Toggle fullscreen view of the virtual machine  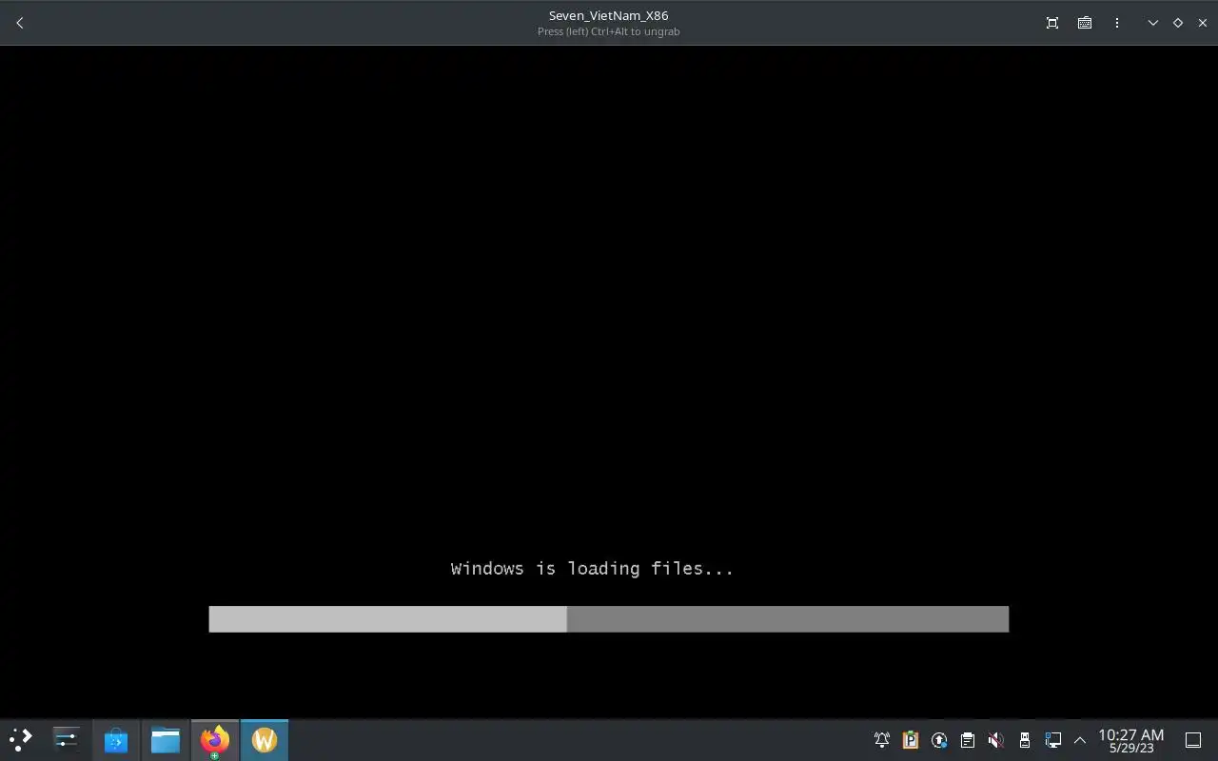coord(1052,23)
